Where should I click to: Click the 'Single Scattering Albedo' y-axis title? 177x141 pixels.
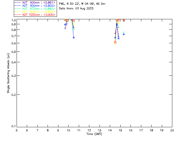point(8,73)
